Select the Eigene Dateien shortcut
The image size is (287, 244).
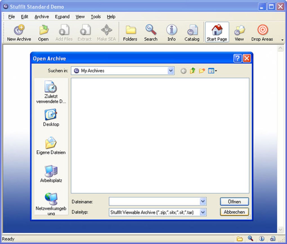[51, 146]
